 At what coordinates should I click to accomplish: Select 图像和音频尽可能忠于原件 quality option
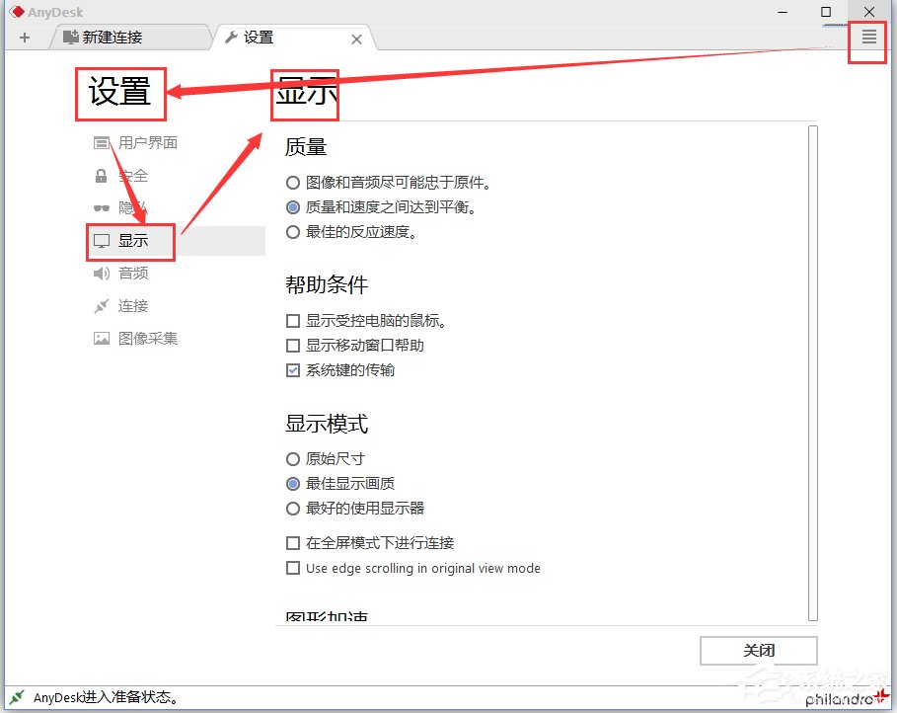coord(293,182)
